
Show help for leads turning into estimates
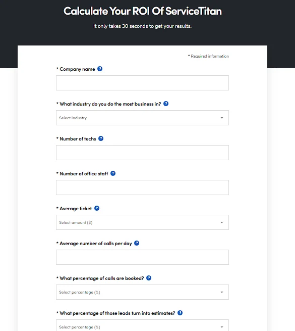tap(180, 313)
